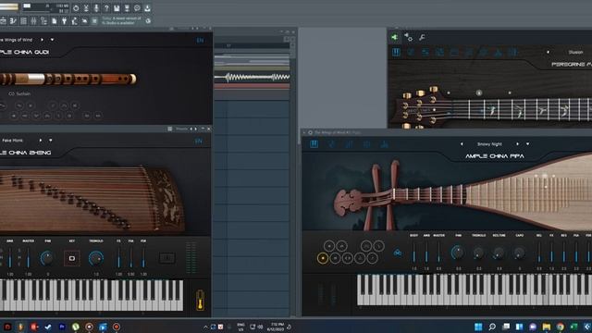592x333 pixels.
Task: Click the Pipa window menu arrow in title bar
Action: coord(304,132)
